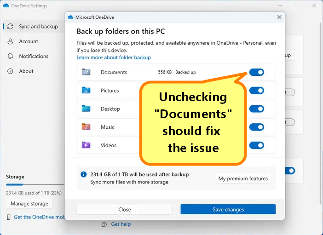323x235 pixels.
Task: Open the Get the OneDrive mobile app link
Action: click(x=39, y=217)
